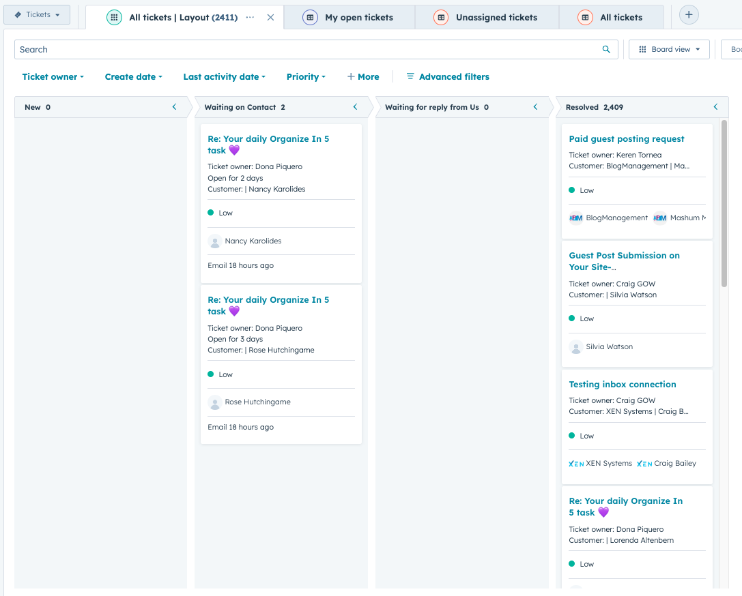The width and height of the screenshot is (742, 596).
Task: Click Craig Bailey XEN logo icon
Action: (x=644, y=464)
